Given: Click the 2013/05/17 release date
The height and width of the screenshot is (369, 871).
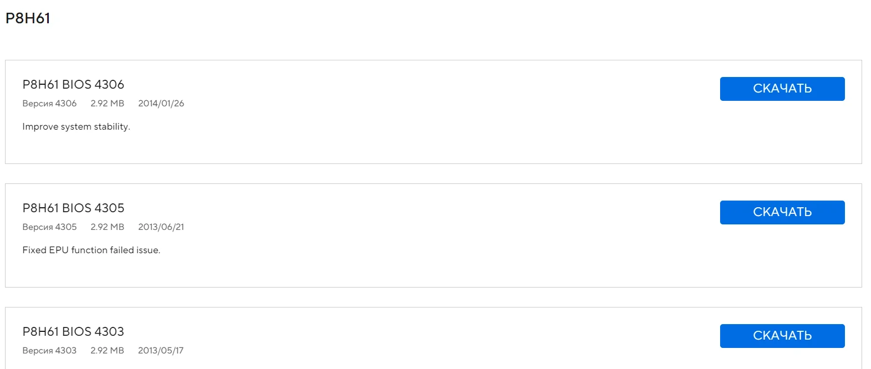Looking at the screenshot, I should click(x=160, y=351).
